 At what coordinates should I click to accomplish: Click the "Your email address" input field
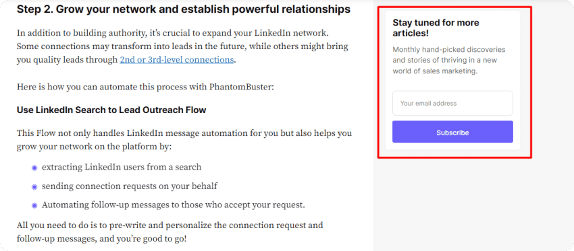tap(452, 103)
